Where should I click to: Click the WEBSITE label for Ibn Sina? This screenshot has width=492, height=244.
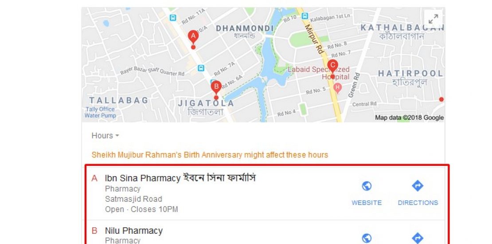click(367, 203)
